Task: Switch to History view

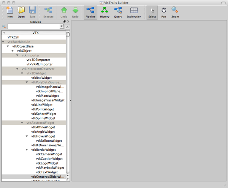Action: click(105, 12)
